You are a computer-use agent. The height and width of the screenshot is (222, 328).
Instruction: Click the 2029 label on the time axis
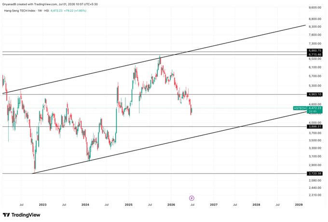coord(299,205)
